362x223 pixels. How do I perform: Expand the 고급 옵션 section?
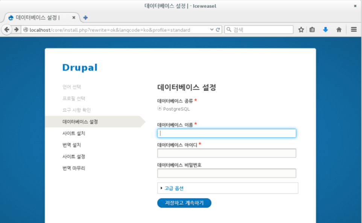(174, 188)
